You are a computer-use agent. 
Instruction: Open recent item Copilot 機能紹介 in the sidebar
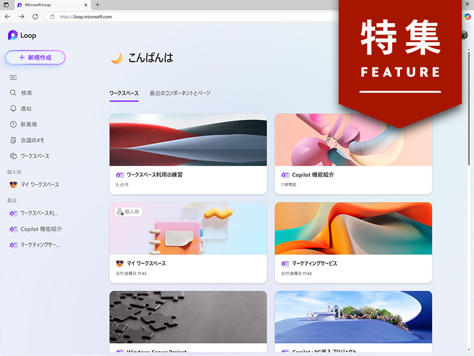[x=41, y=229]
